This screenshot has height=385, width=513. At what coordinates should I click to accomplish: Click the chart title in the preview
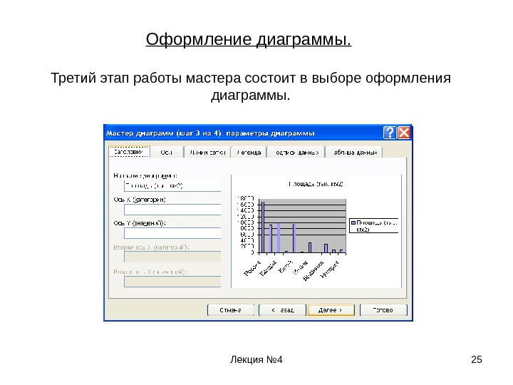click(316, 184)
